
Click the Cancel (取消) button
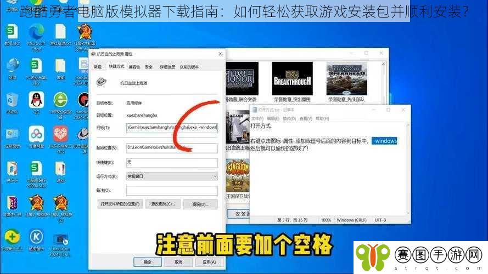tap(178, 262)
